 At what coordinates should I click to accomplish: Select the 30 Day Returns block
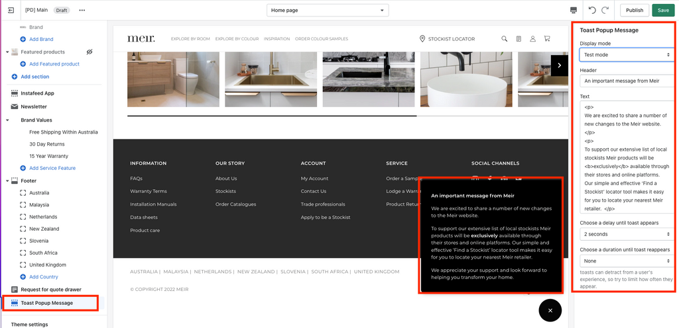tap(47, 144)
